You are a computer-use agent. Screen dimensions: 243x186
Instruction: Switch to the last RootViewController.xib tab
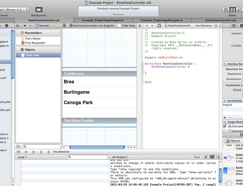click(x=217, y=20)
